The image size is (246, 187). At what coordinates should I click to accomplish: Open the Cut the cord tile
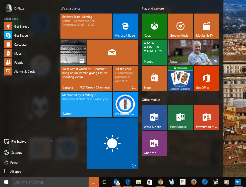pyautogui.click(x=125, y=78)
